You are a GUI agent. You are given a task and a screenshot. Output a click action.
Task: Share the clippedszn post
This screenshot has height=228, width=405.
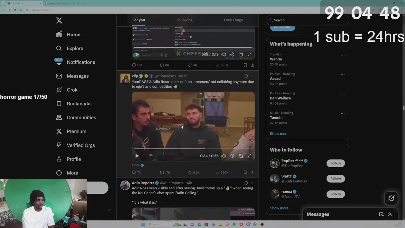(x=252, y=173)
